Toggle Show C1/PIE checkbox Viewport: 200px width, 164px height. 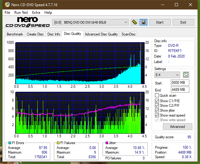(157, 101)
